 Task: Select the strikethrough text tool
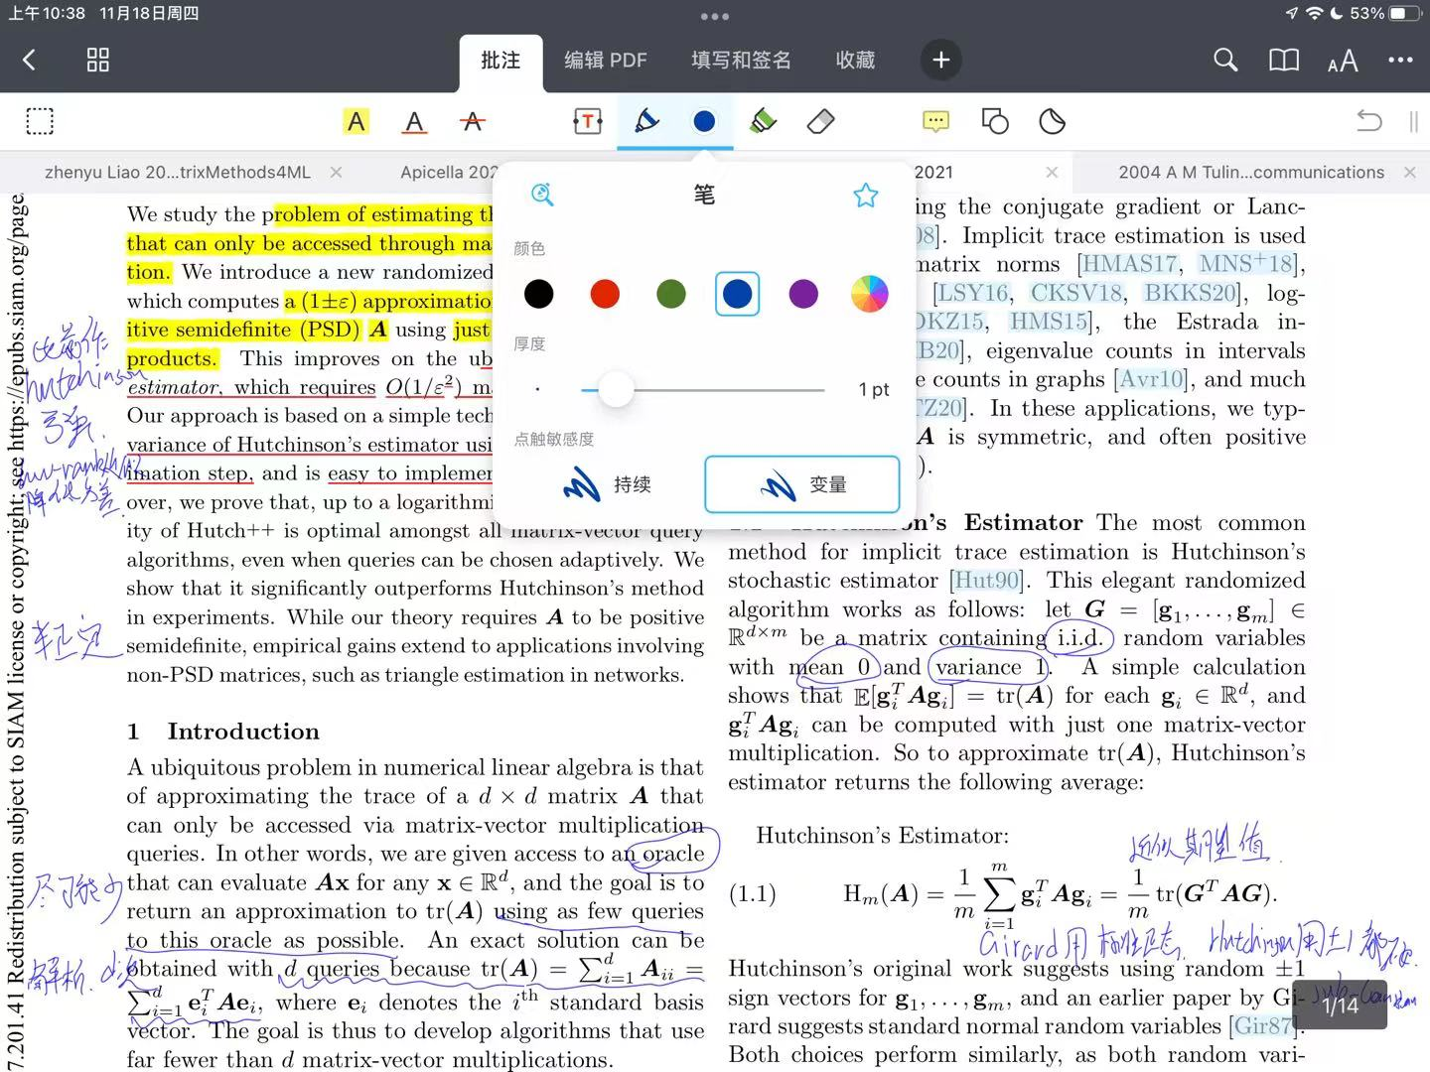pyautogui.click(x=473, y=121)
